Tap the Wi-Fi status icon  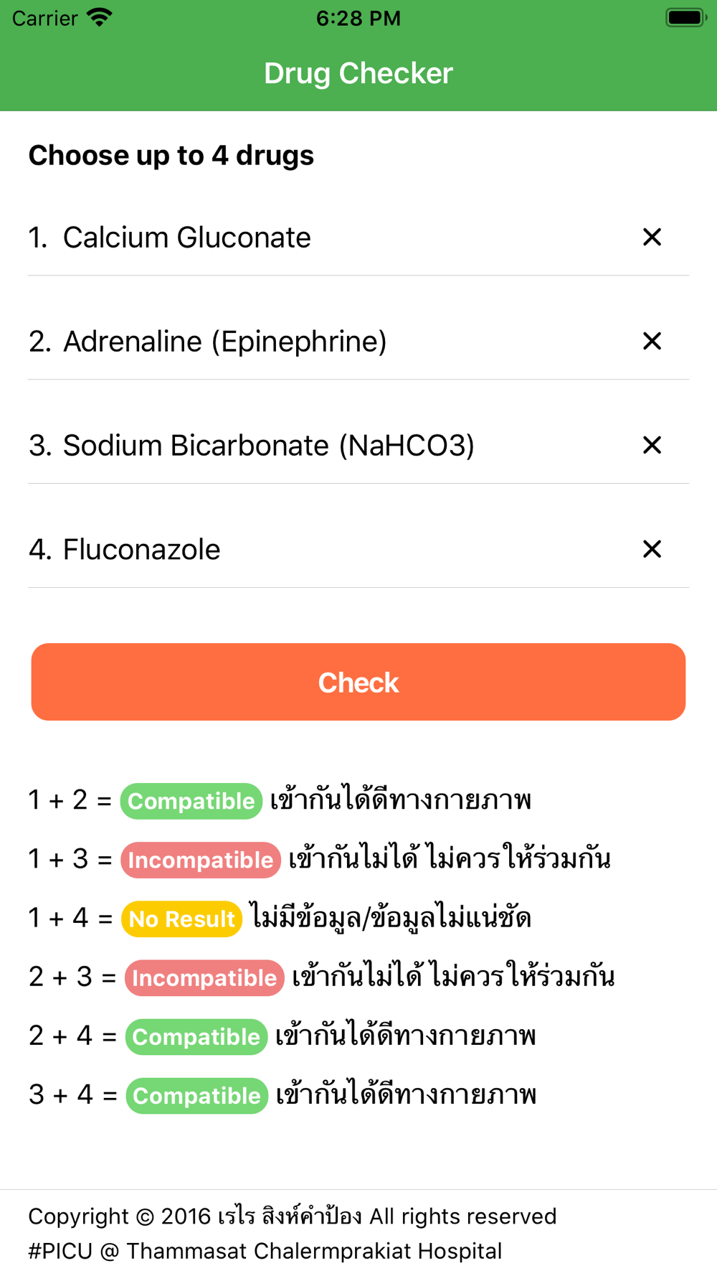pos(100,17)
